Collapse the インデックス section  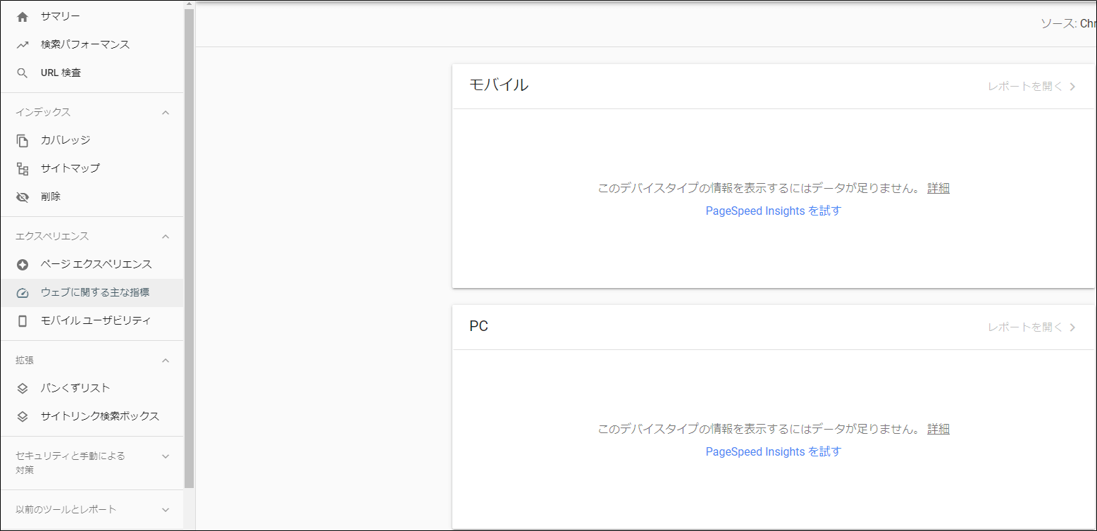click(x=166, y=112)
